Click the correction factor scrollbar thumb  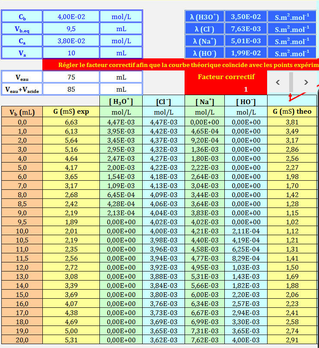point(291,82)
